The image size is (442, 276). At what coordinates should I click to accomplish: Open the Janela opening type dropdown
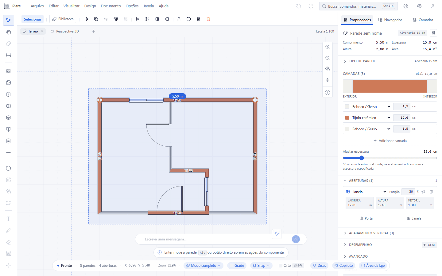369,192
